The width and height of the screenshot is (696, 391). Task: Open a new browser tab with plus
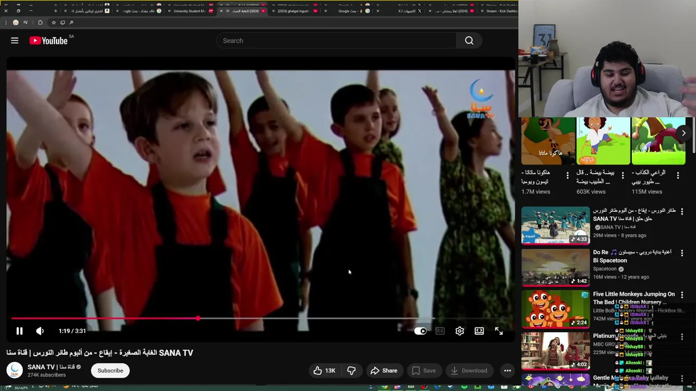(55, 11)
